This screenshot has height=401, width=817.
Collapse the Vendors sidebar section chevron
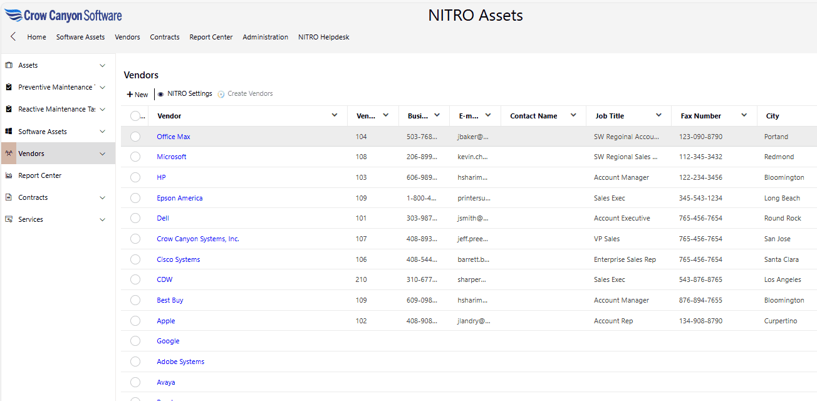(x=103, y=154)
